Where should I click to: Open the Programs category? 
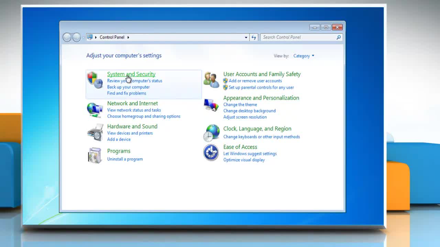(119, 151)
